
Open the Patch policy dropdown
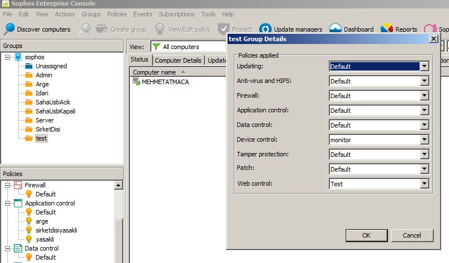(424, 169)
